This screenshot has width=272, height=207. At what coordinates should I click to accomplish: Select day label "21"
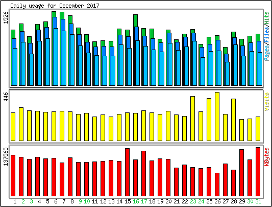pyautogui.click(x=177, y=201)
